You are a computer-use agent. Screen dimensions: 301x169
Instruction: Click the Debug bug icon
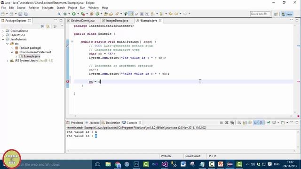pyautogui.click(x=65, y=14)
